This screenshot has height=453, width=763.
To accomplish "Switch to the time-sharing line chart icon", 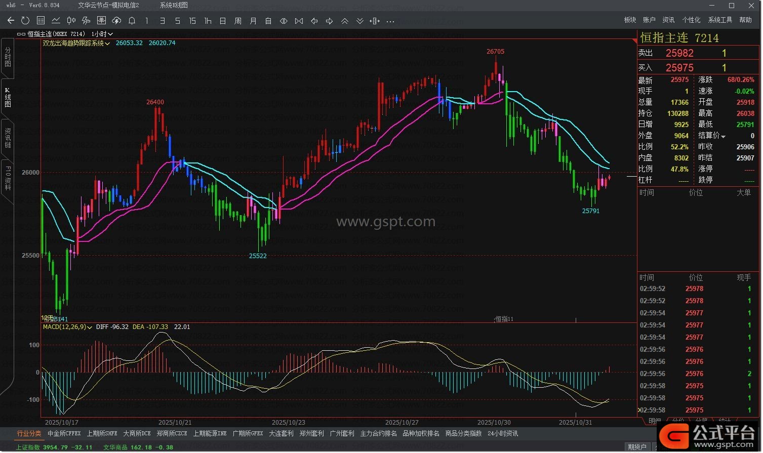I will (56, 21).
